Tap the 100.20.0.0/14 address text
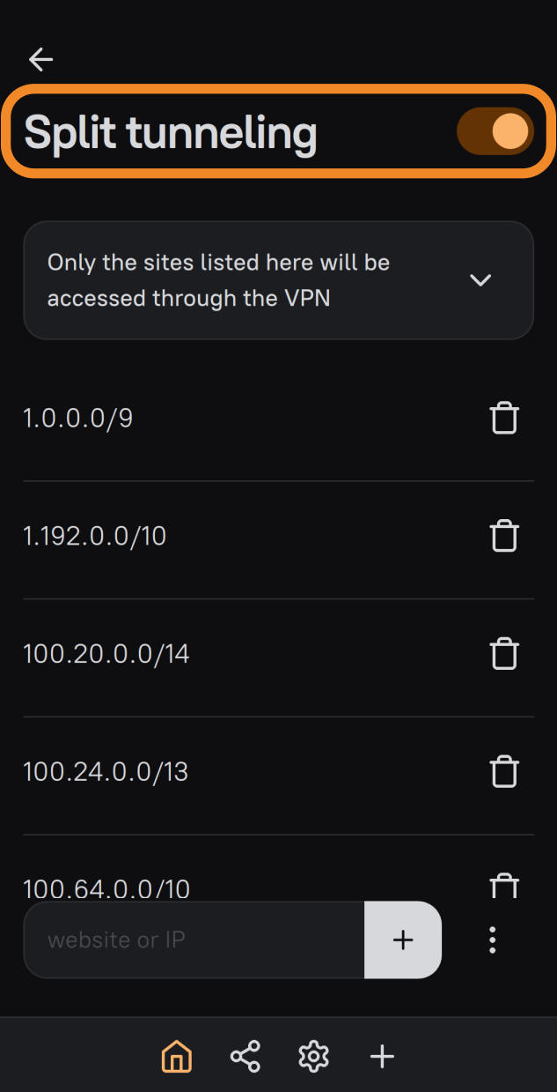Screen dimensions: 557x1092 tap(106, 654)
